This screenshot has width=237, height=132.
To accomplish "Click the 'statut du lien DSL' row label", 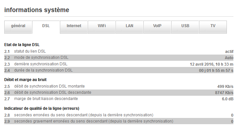I will [30, 51].
